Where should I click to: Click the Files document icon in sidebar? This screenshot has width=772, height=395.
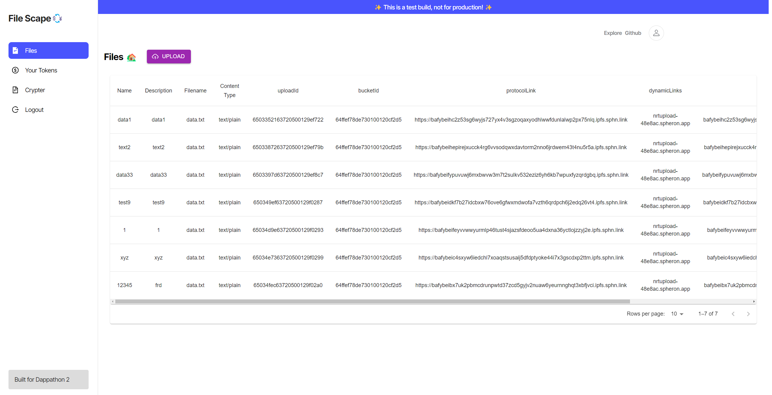tap(15, 51)
